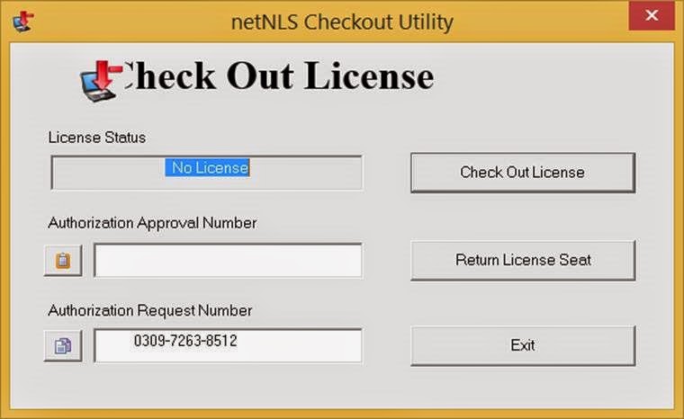Click the 'License Status' label
Screen dimensions: 684x419
[x=97, y=138]
